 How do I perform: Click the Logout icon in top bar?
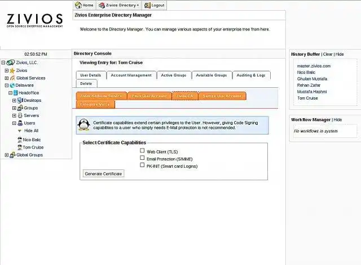pos(147,5)
